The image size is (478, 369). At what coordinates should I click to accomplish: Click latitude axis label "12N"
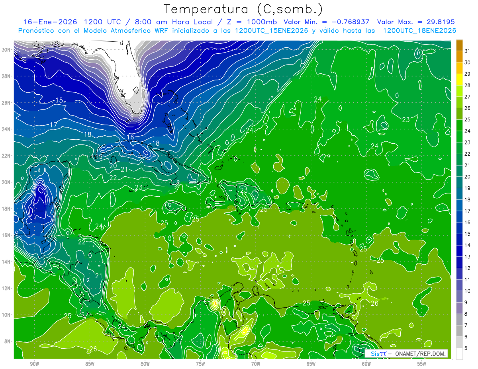pyautogui.click(x=7, y=288)
